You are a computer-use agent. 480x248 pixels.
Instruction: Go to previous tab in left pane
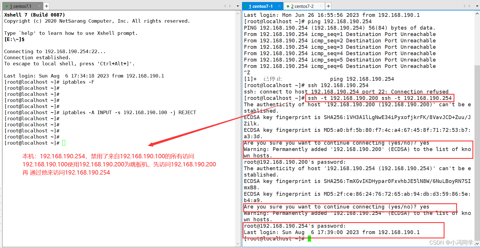tap(225, 6)
